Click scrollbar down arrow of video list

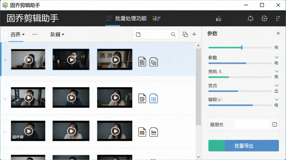(x=198, y=157)
